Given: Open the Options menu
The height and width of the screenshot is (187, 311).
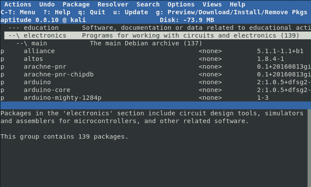Looking at the screenshot, I should [x=181, y=4].
